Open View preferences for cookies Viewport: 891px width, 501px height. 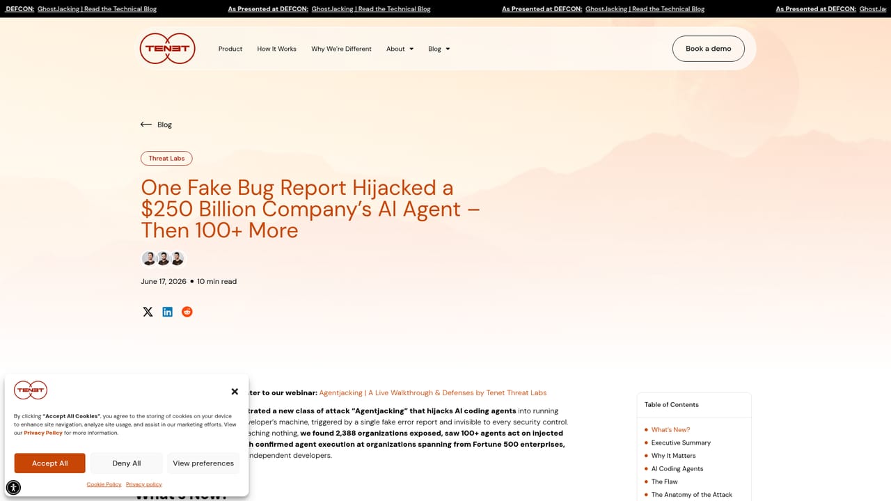(x=203, y=463)
